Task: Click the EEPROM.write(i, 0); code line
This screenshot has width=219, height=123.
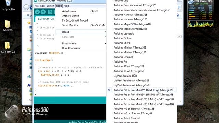Action: 55,75
